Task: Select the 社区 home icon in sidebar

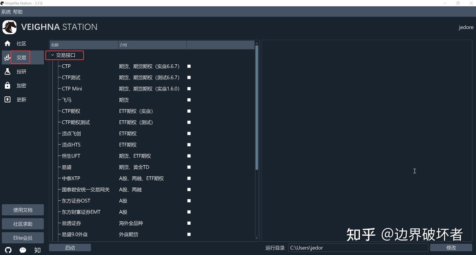Action: tap(7, 43)
